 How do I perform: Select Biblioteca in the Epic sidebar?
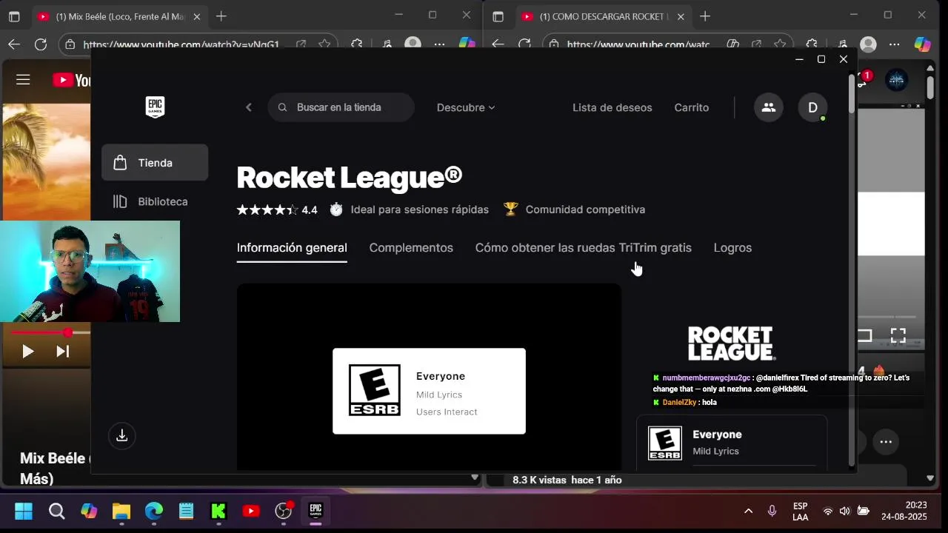[155, 201]
